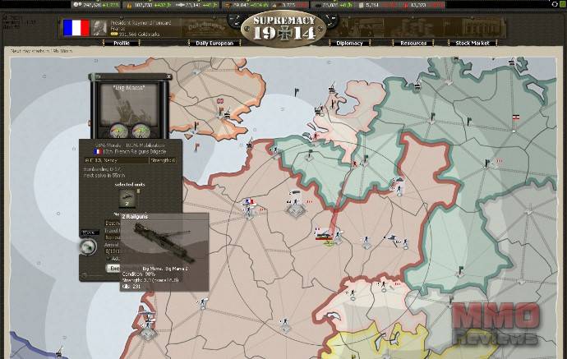
Task: Click the refresh icon at top right
Action: 555,4
